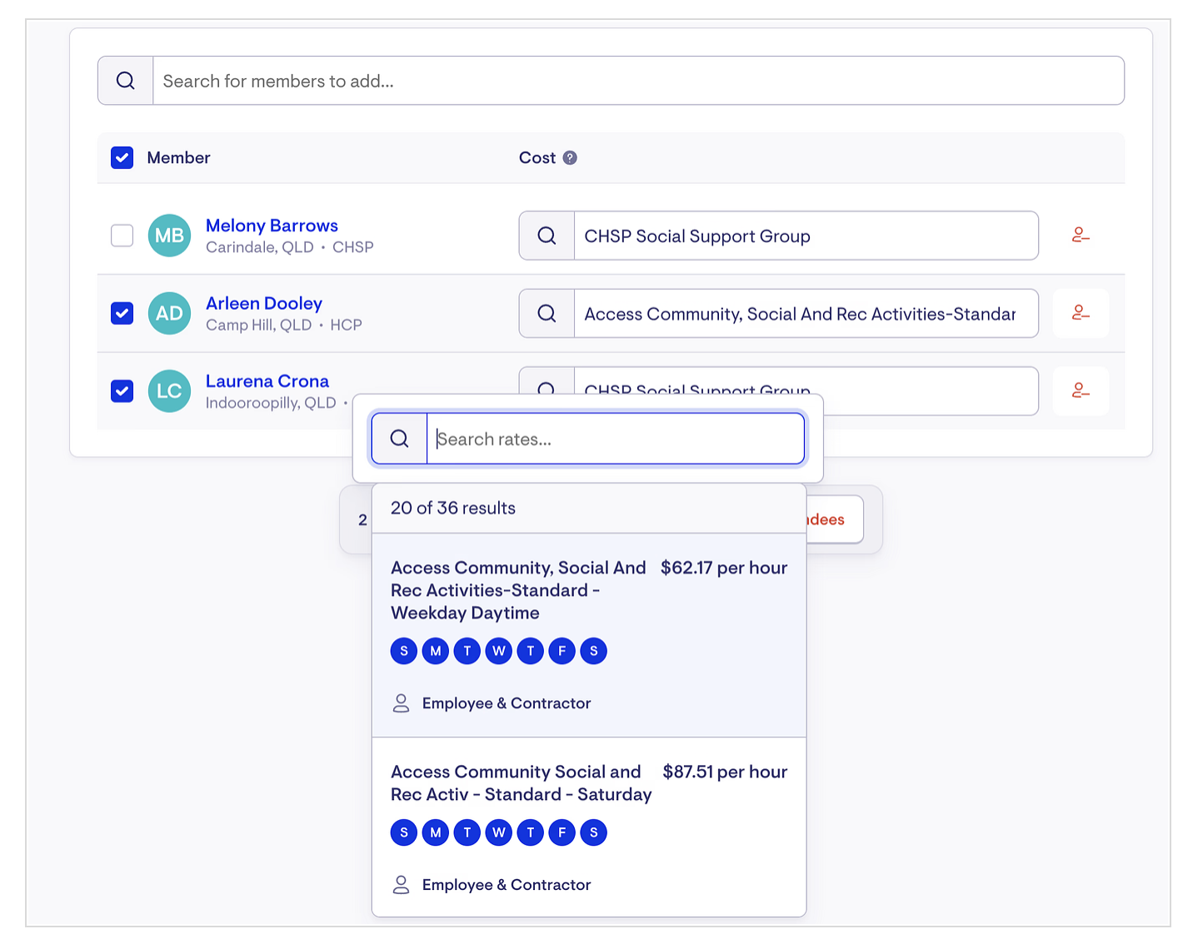Click Laurena Crona's LC avatar

pyautogui.click(x=169, y=391)
